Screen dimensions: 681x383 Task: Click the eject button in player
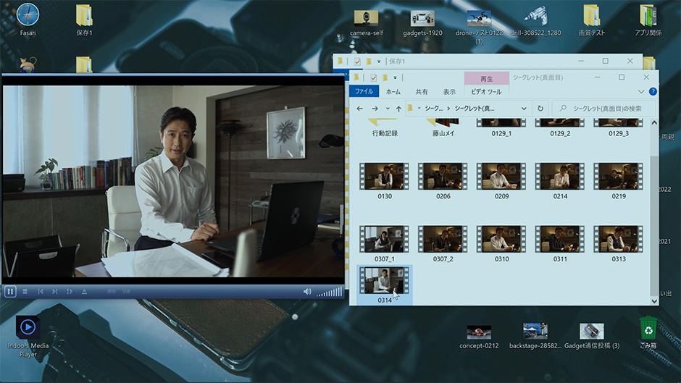(84, 292)
